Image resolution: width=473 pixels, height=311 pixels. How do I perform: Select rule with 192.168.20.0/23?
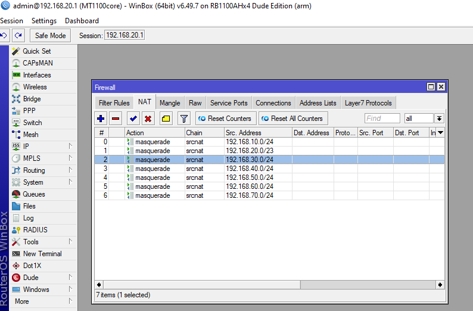tap(269, 151)
